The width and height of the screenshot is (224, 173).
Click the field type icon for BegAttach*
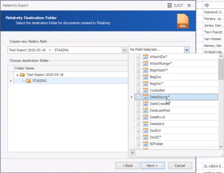click(x=146, y=70)
